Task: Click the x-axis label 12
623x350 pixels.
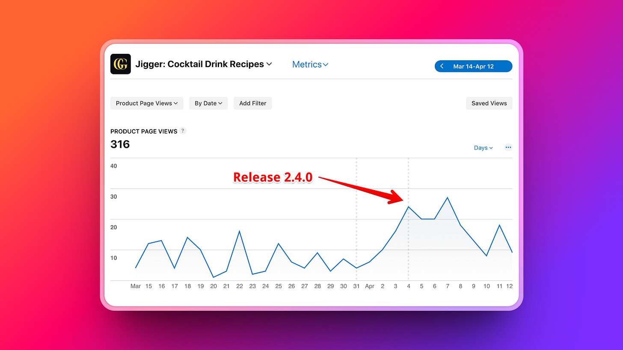Action: click(510, 286)
